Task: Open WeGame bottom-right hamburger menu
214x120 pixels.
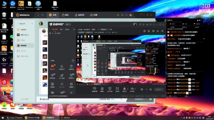Action: (151, 99)
